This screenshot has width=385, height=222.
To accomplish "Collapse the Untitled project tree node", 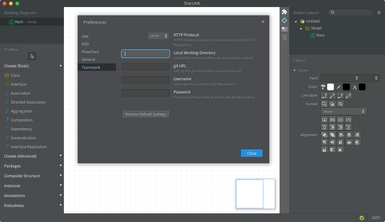I will [x=296, y=21].
